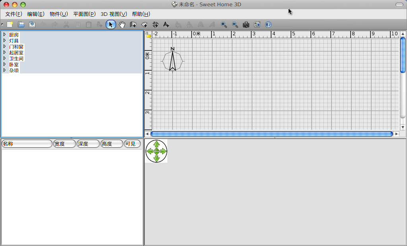Click the 3D view down arrow

pos(157,158)
